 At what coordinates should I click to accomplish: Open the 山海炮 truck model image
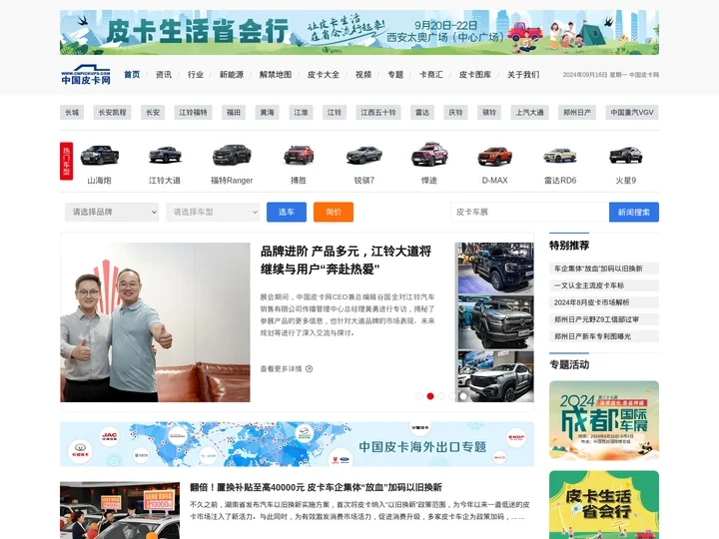point(100,155)
